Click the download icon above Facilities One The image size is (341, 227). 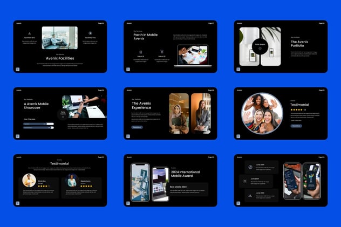click(29, 33)
